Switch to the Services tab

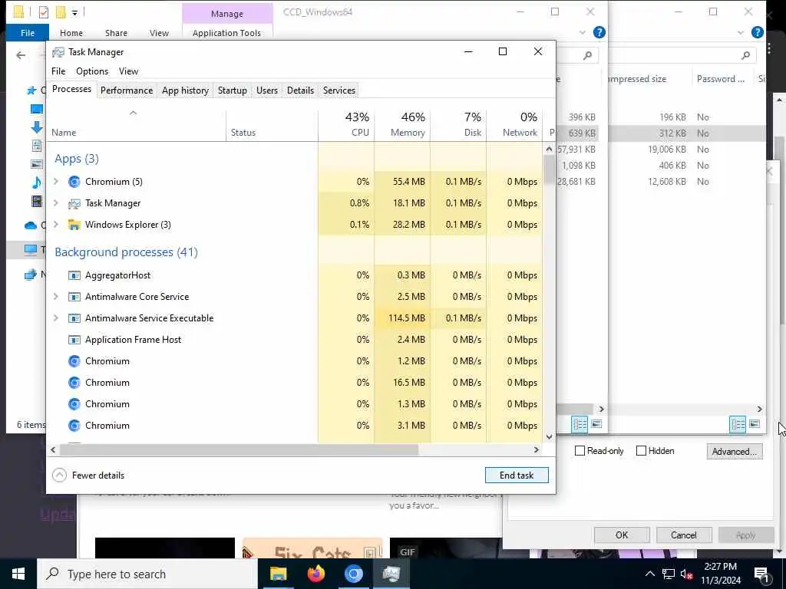coord(339,90)
